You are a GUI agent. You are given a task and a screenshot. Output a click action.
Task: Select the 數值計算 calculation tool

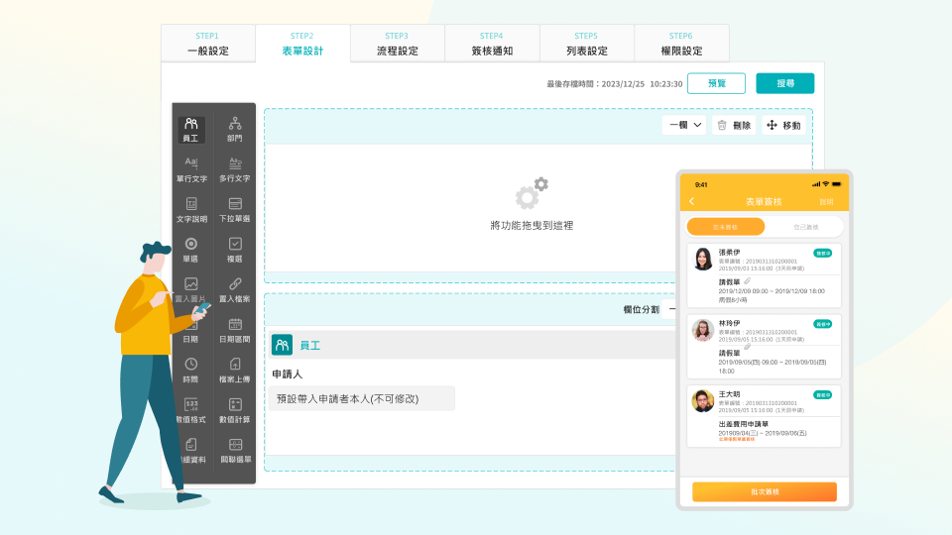tap(235, 409)
